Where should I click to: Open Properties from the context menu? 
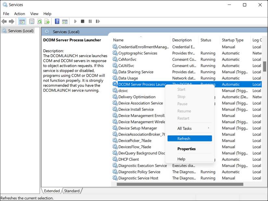186,149
